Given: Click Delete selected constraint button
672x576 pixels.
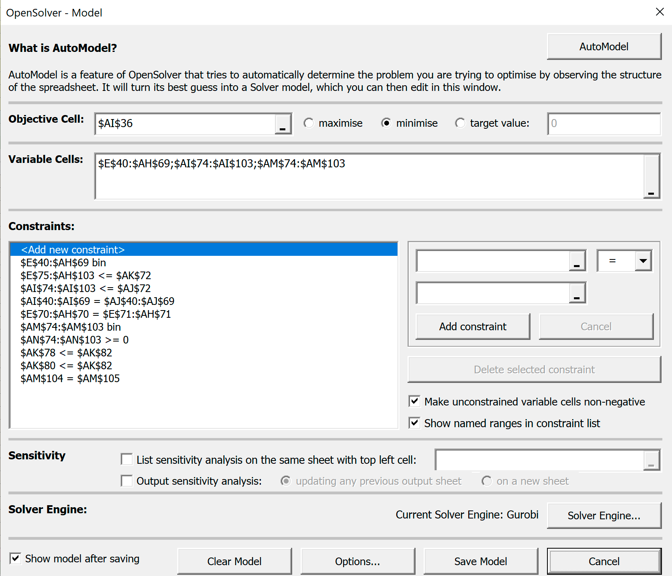Looking at the screenshot, I should click(x=534, y=370).
